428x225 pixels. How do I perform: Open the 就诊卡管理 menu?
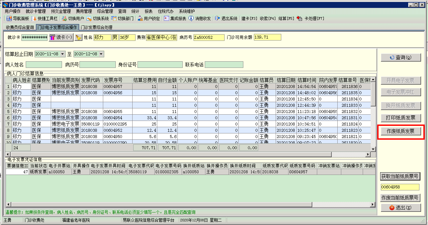[x=36, y=11]
